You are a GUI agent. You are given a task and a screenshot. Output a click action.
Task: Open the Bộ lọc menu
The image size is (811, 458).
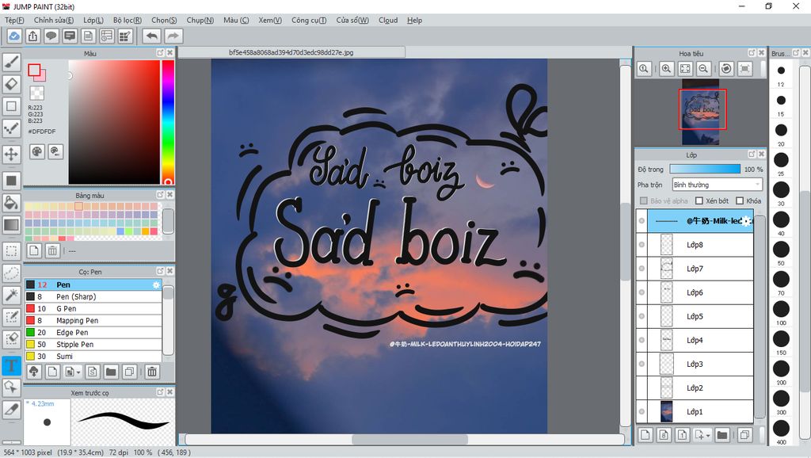(128, 20)
